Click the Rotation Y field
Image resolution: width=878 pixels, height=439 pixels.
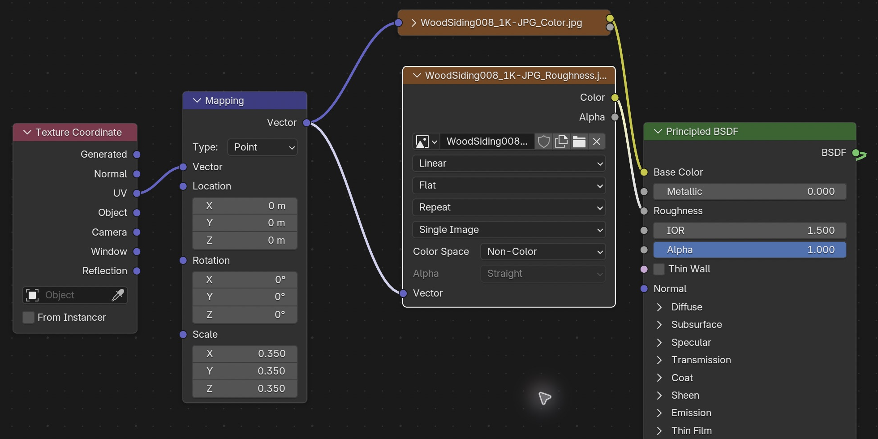coord(245,297)
